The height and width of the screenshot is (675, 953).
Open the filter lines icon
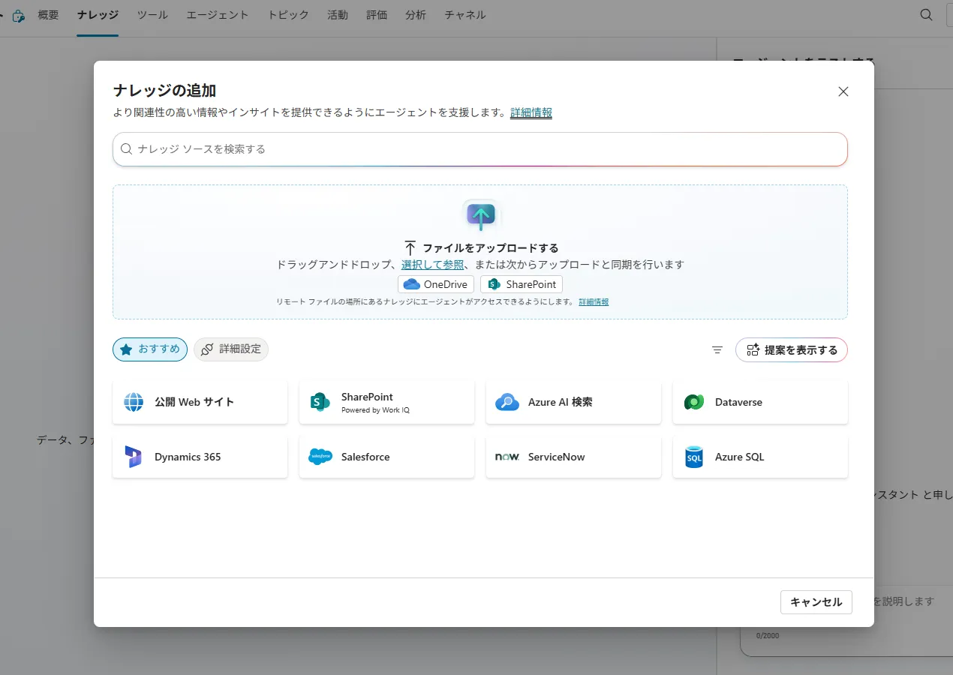coord(717,349)
